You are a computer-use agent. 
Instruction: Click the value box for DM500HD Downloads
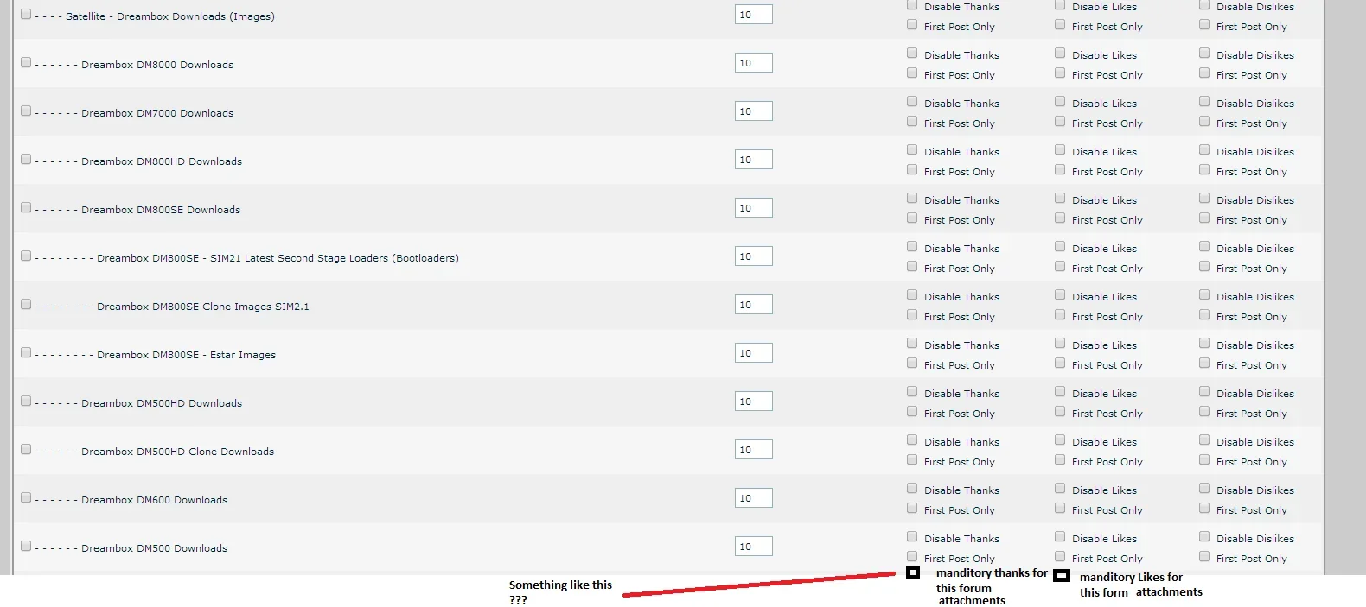(753, 402)
